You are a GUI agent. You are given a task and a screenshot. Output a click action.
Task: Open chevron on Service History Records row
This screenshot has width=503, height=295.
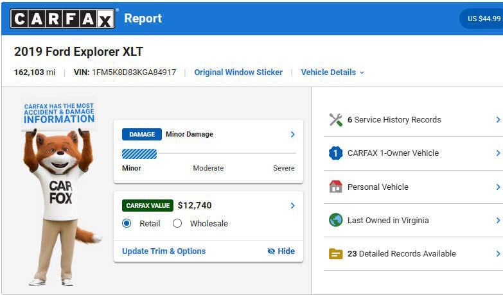499,120
